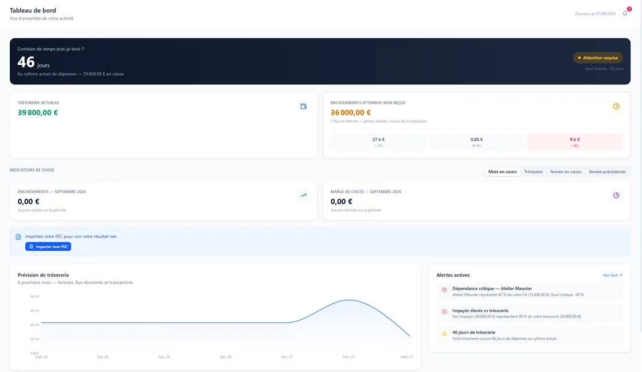642x372 pixels.
Task: Click the green trend icon in Encaissements card
Action: tap(303, 195)
